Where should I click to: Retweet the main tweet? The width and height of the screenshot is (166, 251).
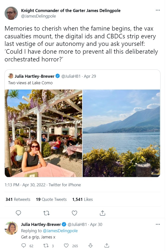pos(46,213)
